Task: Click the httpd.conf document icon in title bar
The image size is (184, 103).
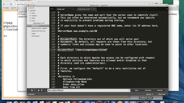Action: (88, 5)
